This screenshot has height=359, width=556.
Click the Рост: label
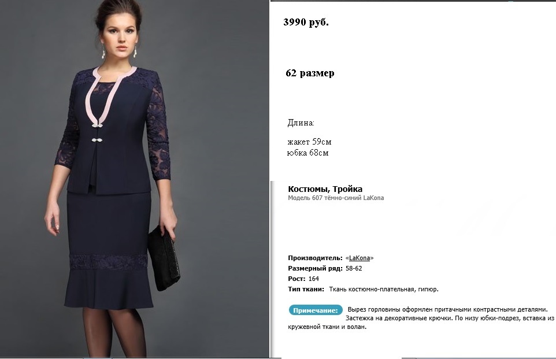click(296, 279)
